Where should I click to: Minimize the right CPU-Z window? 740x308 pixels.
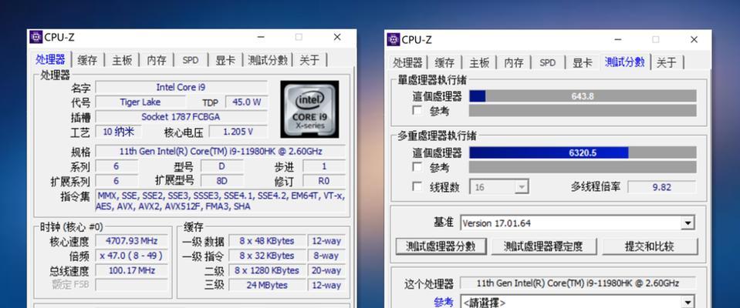click(618, 39)
